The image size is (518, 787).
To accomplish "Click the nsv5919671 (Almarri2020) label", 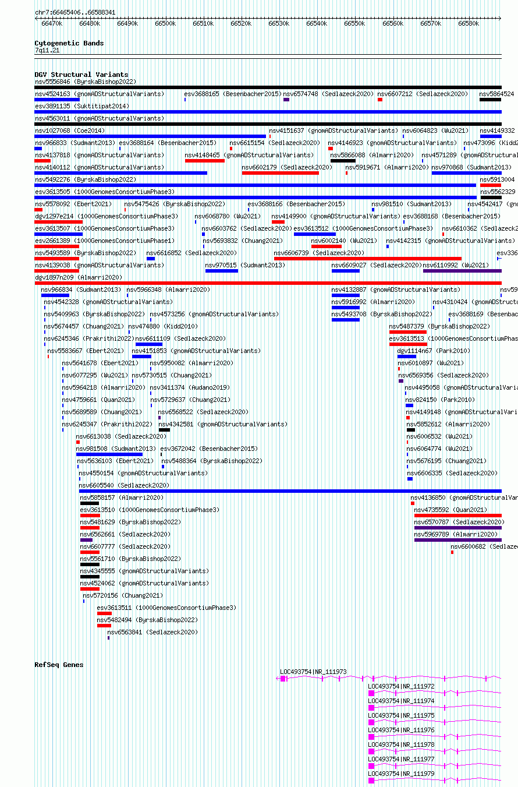I will pos(387,167).
